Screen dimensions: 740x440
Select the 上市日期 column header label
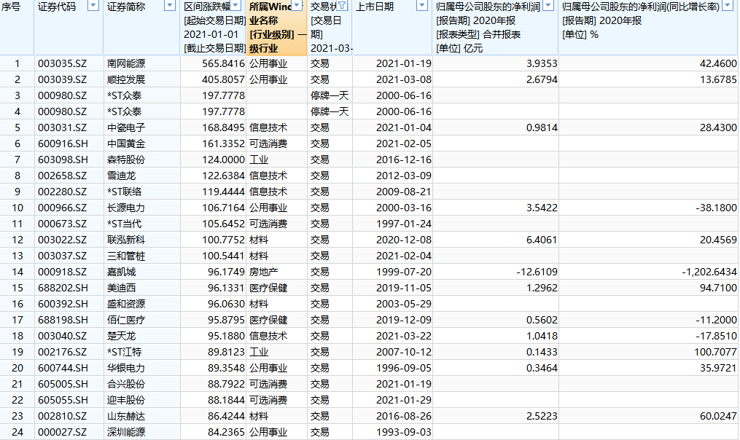pos(375,7)
